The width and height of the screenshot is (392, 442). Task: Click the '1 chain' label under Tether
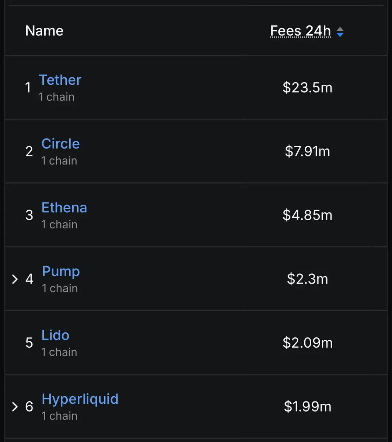(x=57, y=97)
